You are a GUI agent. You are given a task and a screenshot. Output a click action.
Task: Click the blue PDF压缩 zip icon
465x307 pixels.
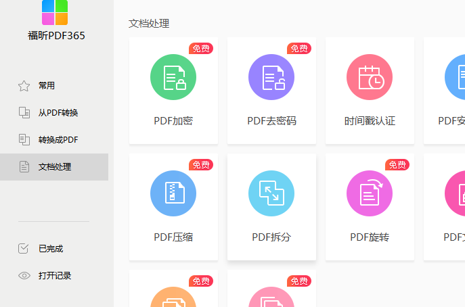pos(173,193)
